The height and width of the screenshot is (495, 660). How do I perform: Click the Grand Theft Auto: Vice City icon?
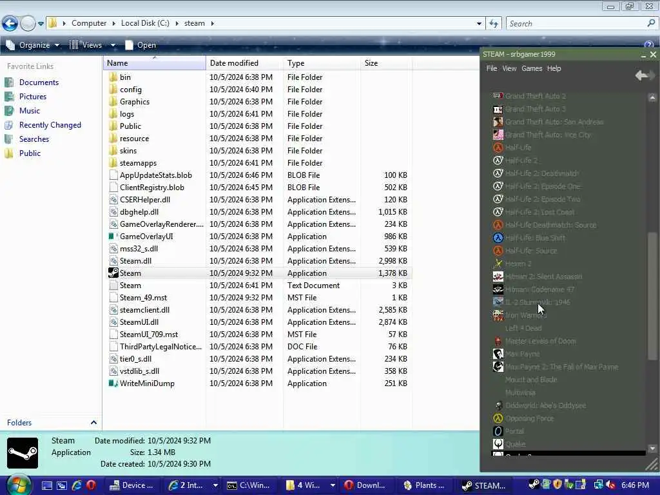coord(498,135)
